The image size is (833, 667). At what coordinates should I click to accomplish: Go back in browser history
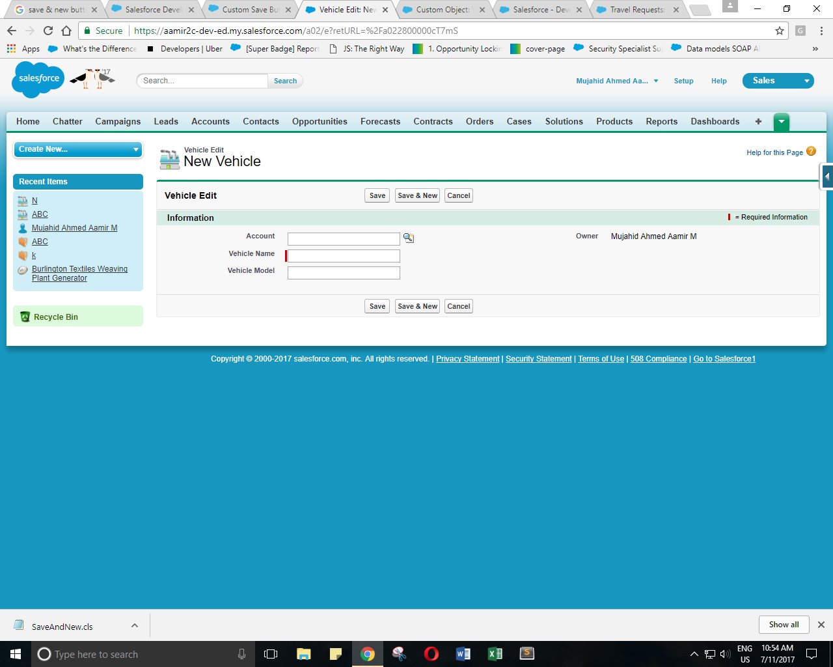click(12, 31)
